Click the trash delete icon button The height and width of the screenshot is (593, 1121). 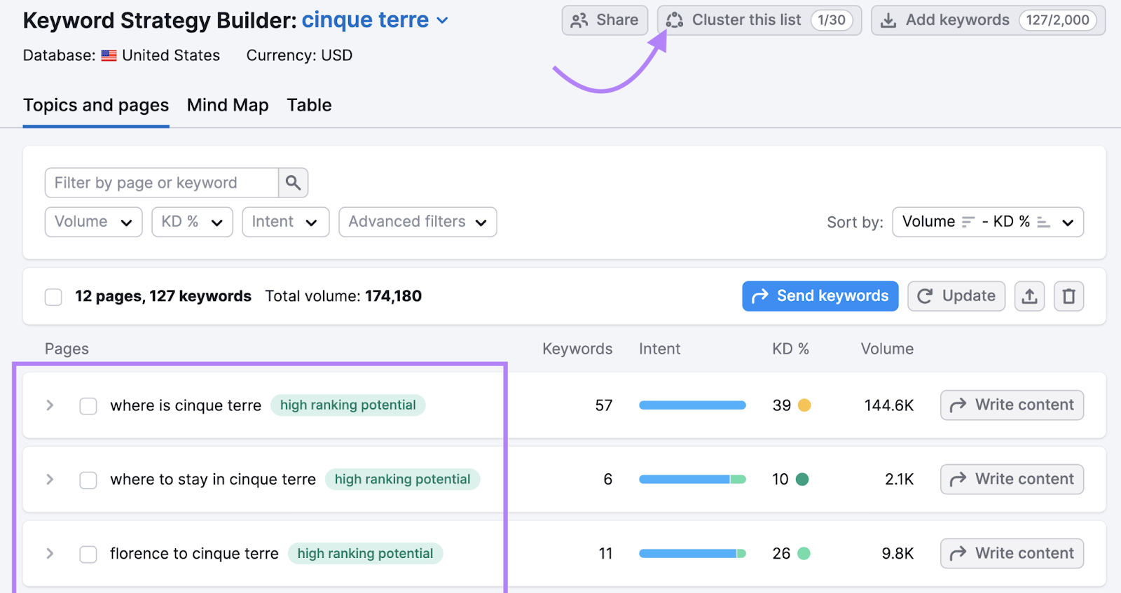(1068, 296)
